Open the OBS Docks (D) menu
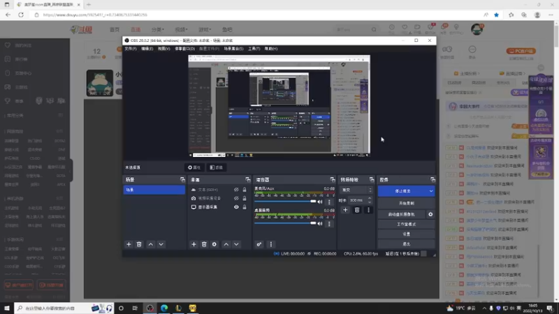This screenshot has width=559, height=314. (184, 48)
